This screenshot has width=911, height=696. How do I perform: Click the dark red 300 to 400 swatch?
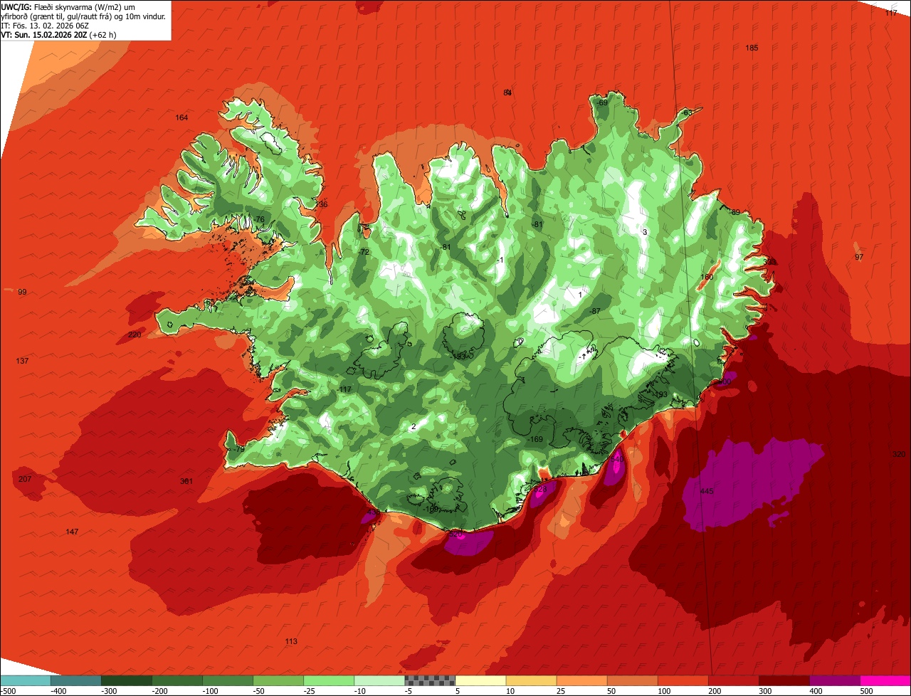click(x=783, y=680)
